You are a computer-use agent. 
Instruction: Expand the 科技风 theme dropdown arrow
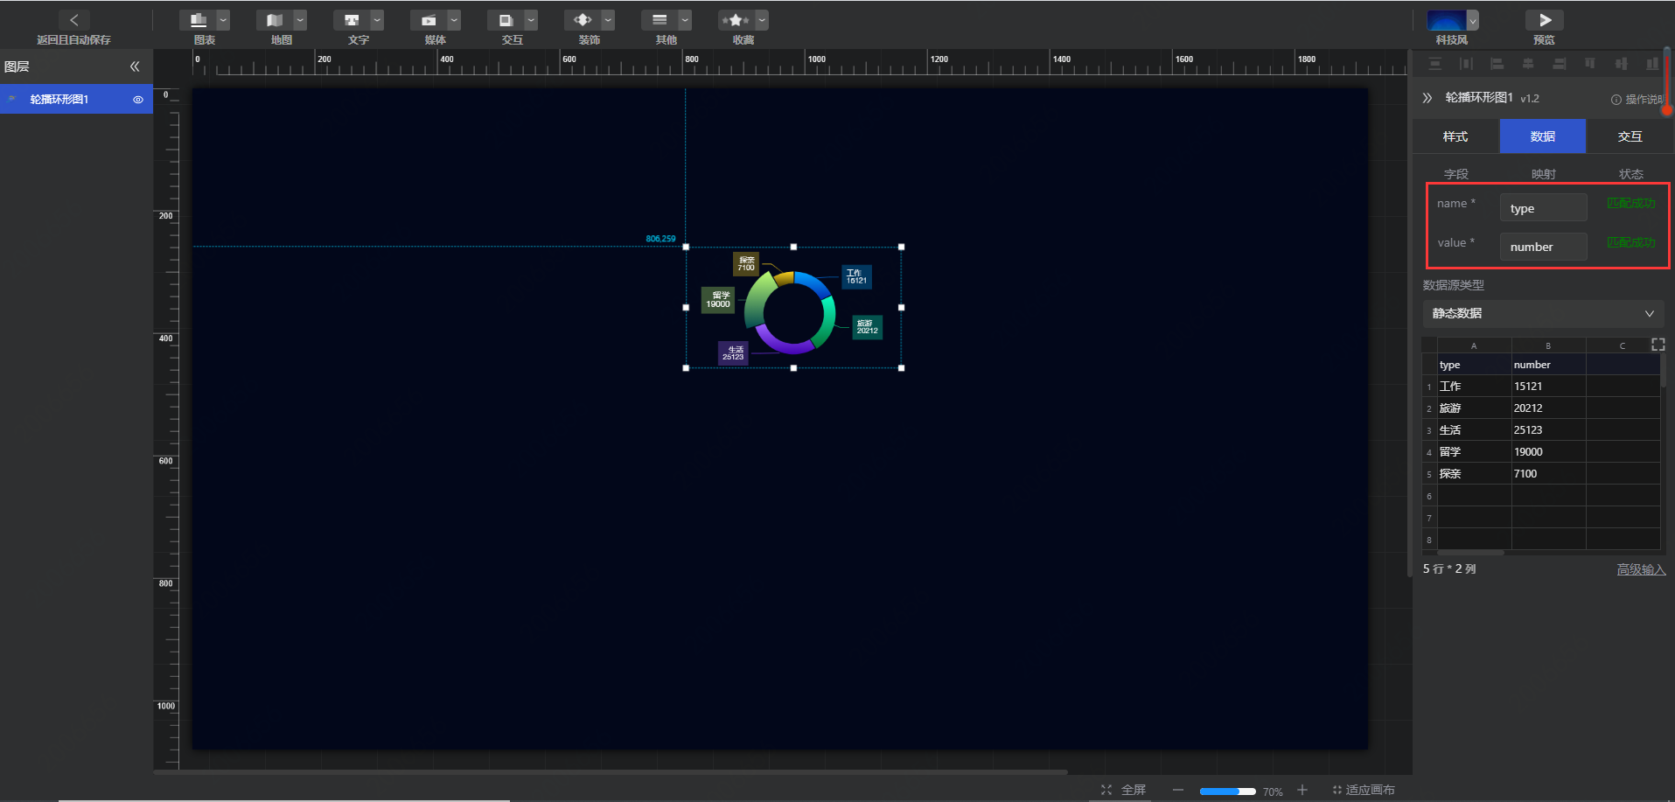(x=1473, y=19)
